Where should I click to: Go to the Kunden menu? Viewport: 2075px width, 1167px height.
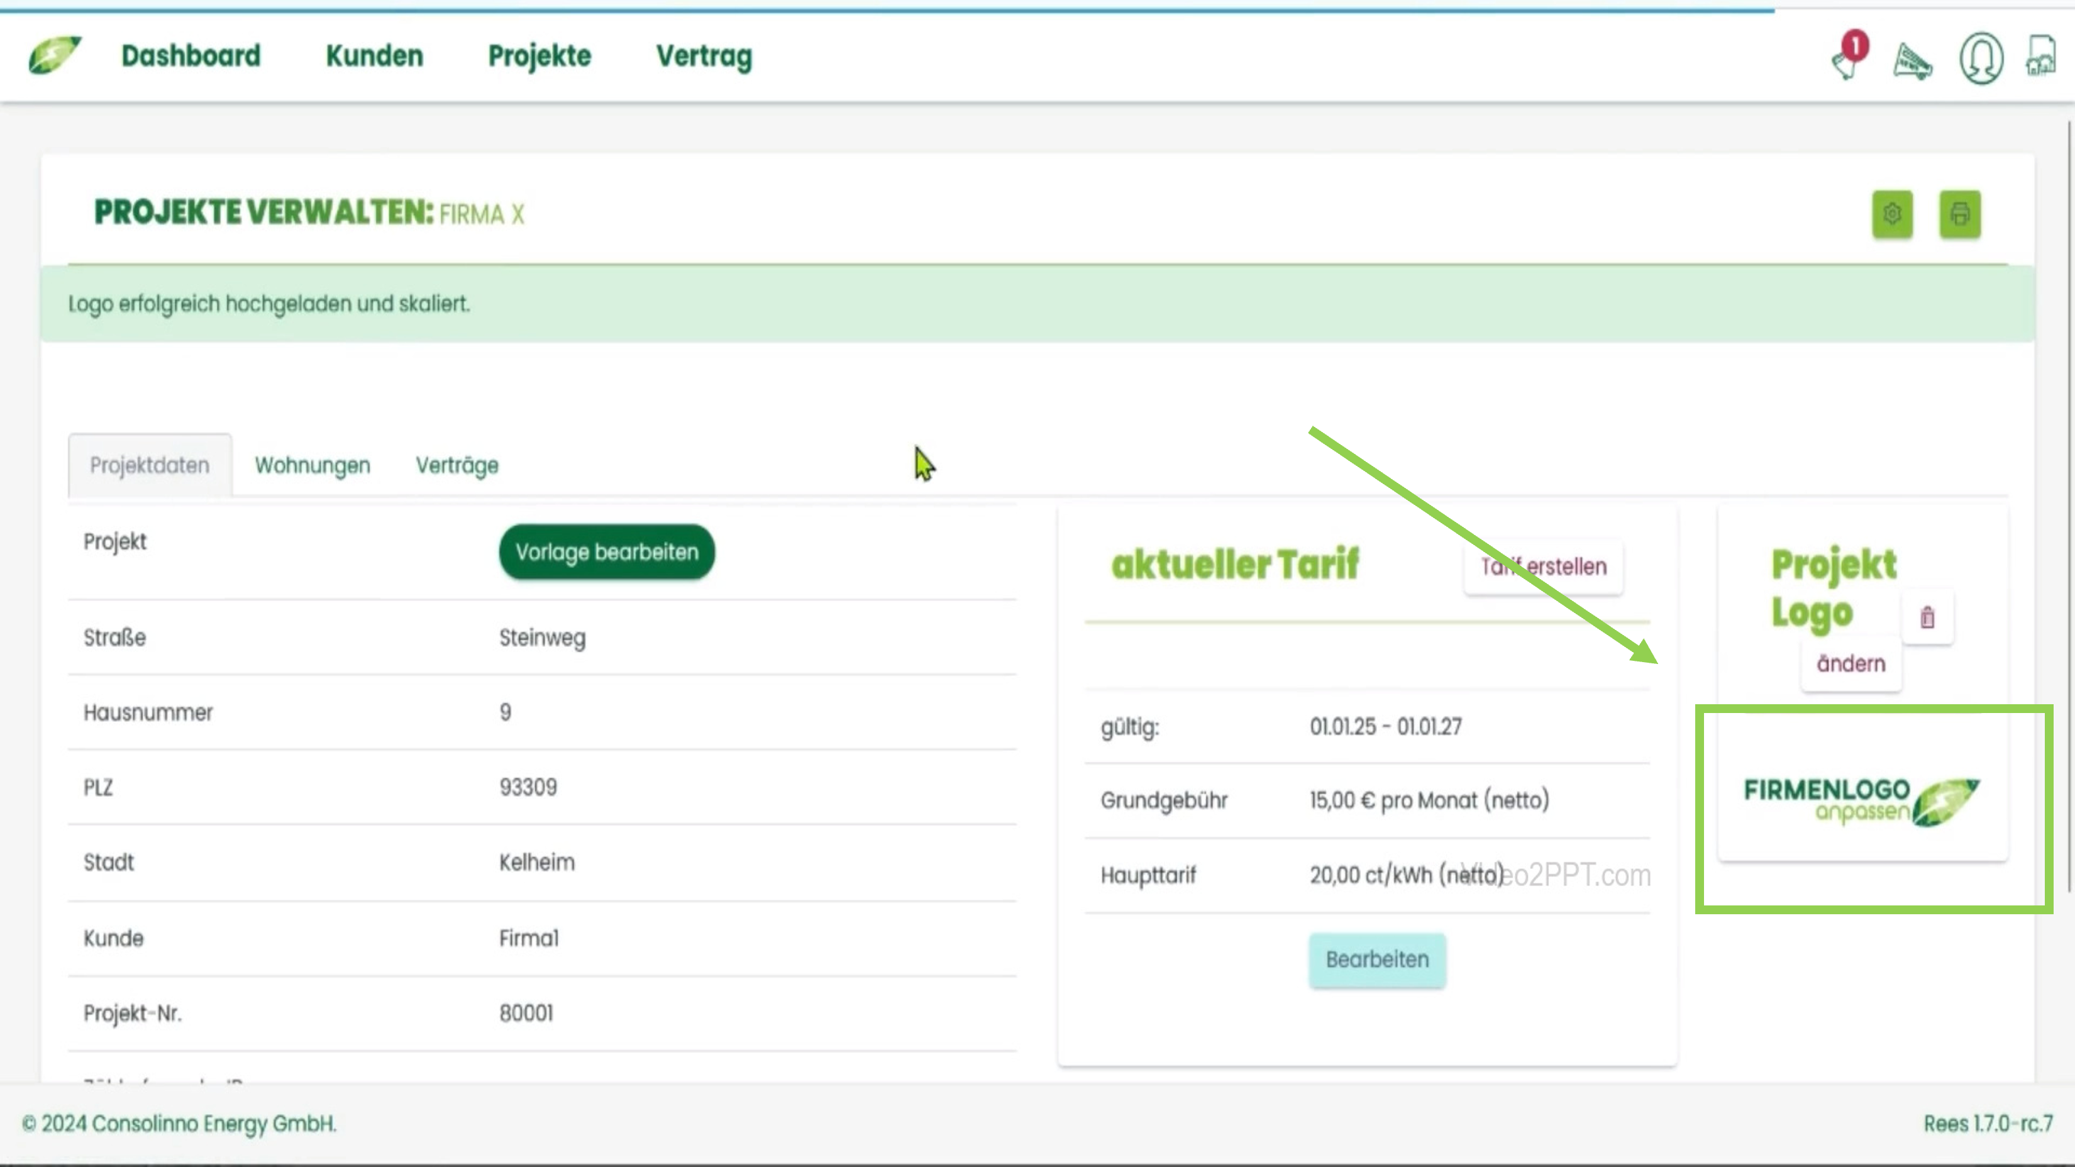tap(373, 55)
